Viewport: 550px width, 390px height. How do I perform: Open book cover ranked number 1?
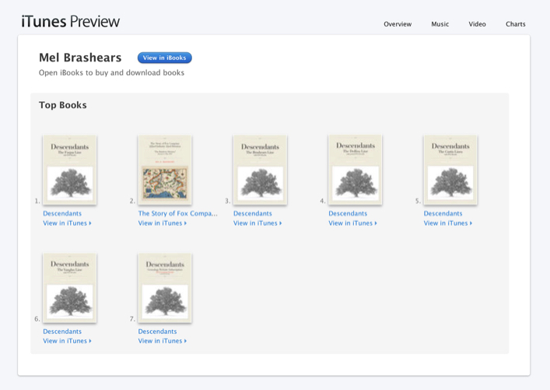tap(69, 170)
